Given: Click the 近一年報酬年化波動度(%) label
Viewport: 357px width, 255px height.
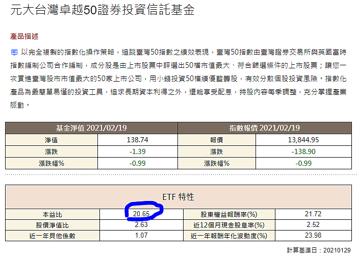Looking at the screenshot, I should point(229,236).
